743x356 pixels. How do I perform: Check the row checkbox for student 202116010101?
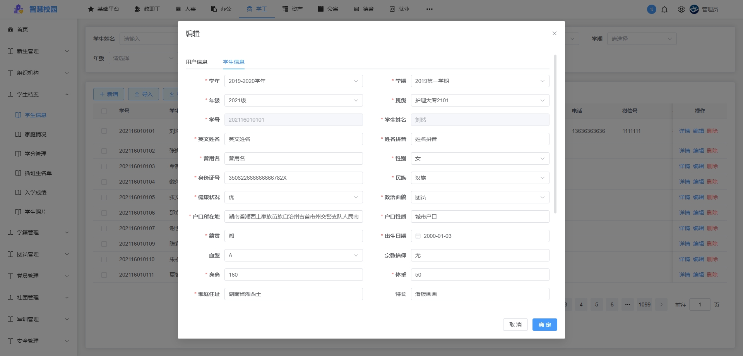[x=104, y=131]
